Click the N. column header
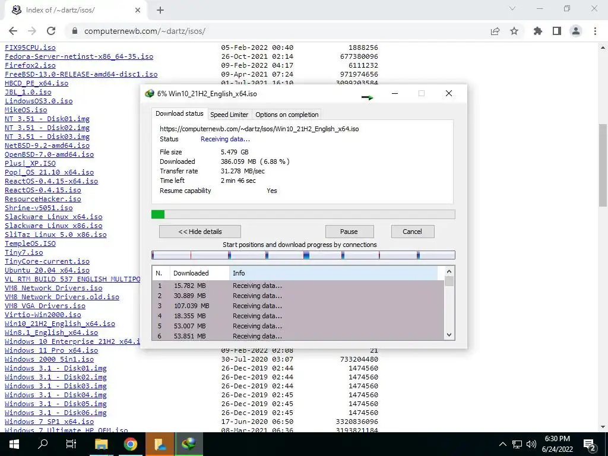Image resolution: width=608 pixels, height=456 pixels. tap(161, 273)
